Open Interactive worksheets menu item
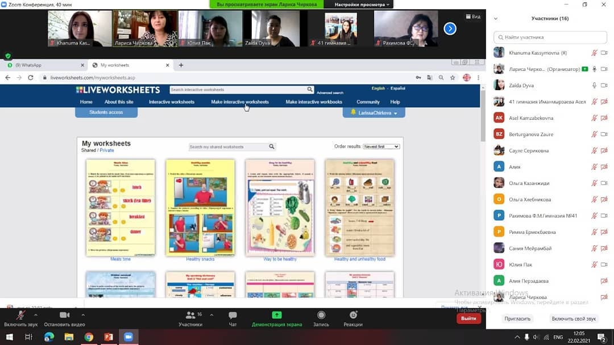This screenshot has height=345, width=614. [172, 102]
